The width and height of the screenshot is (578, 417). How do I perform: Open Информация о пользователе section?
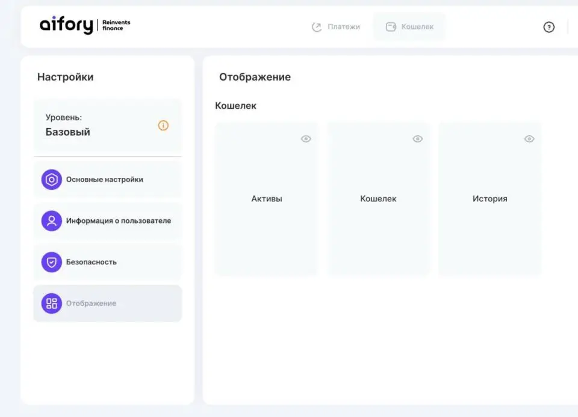(107, 221)
